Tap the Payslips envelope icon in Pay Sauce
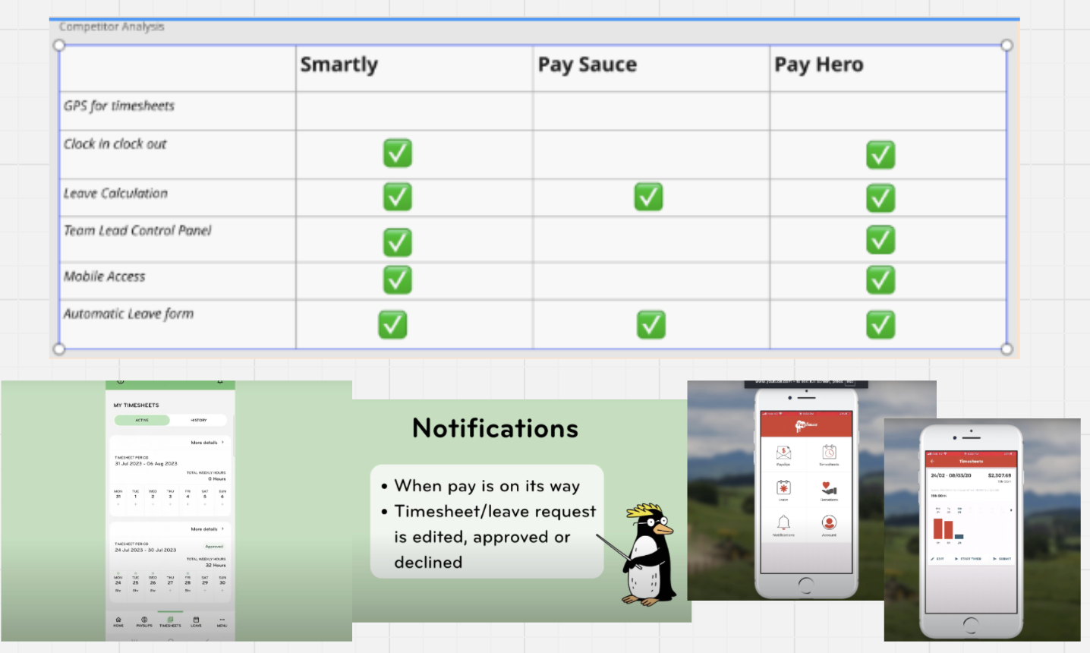 click(783, 453)
